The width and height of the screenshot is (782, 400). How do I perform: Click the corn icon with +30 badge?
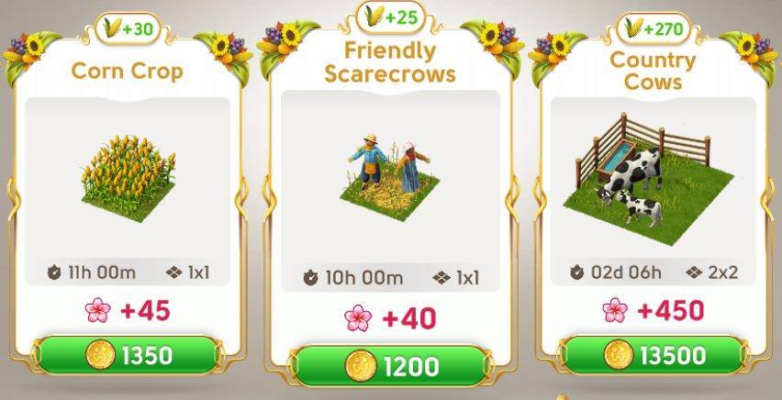113,28
